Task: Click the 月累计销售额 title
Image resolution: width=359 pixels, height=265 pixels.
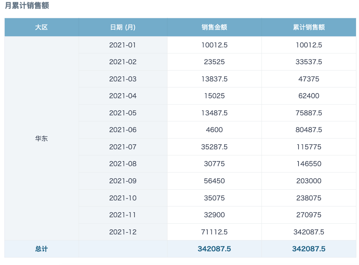Action: (x=27, y=6)
